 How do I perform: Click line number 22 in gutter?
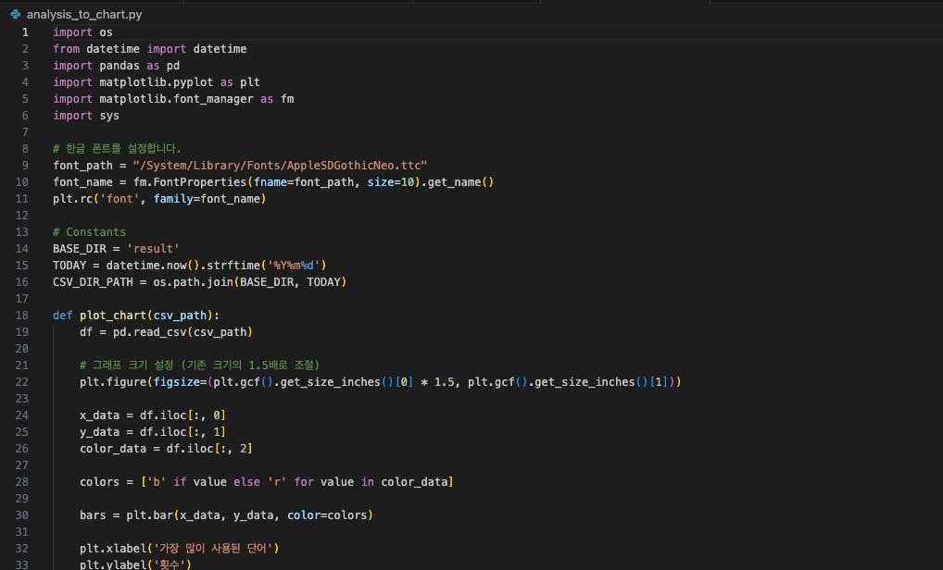(21, 382)
